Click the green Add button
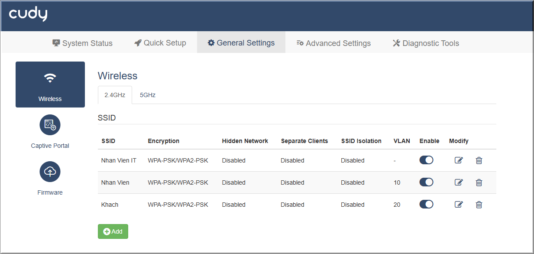 pyautogui.click(x=113, y=231)
